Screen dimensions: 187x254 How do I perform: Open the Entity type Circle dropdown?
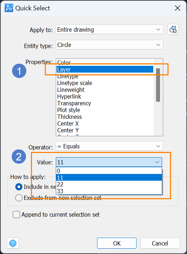point(109,45)
